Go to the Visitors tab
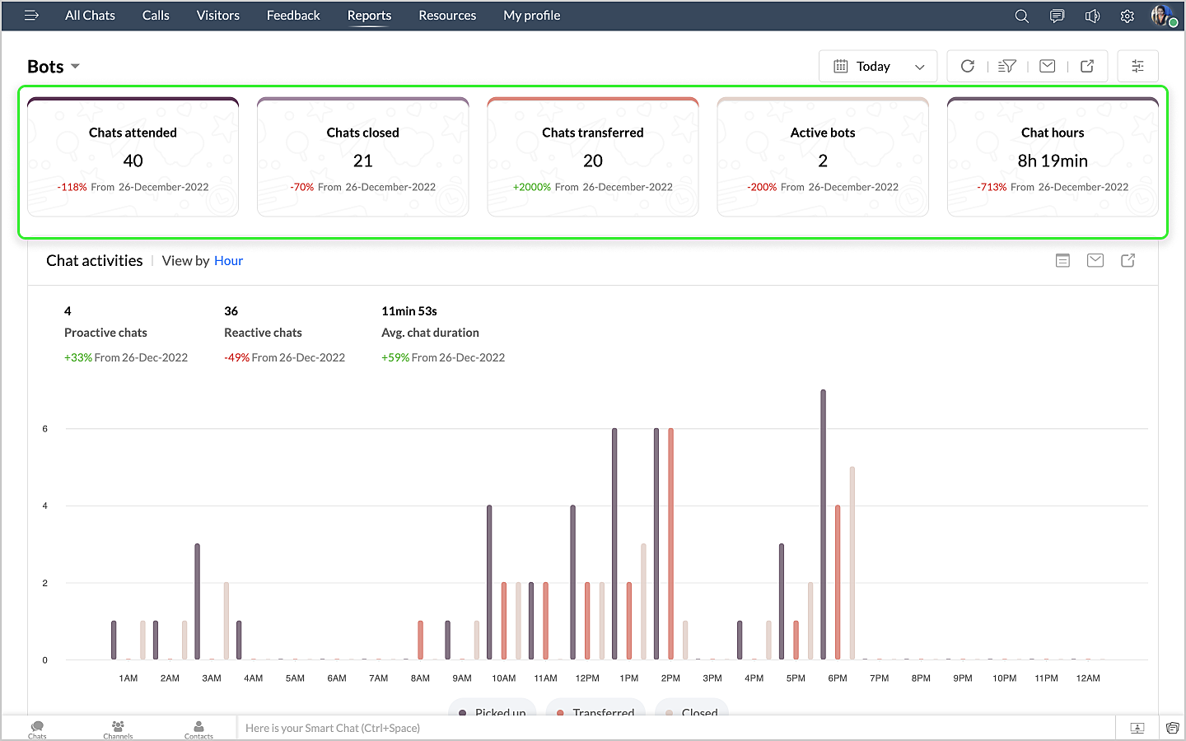The image size is (1186, 741). (217, 16)
